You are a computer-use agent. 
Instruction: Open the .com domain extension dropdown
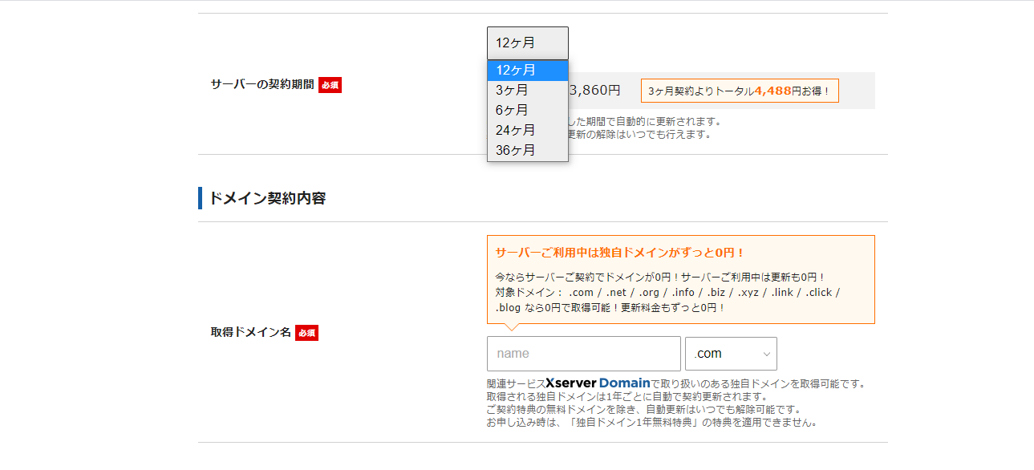[x=730, y=354]
